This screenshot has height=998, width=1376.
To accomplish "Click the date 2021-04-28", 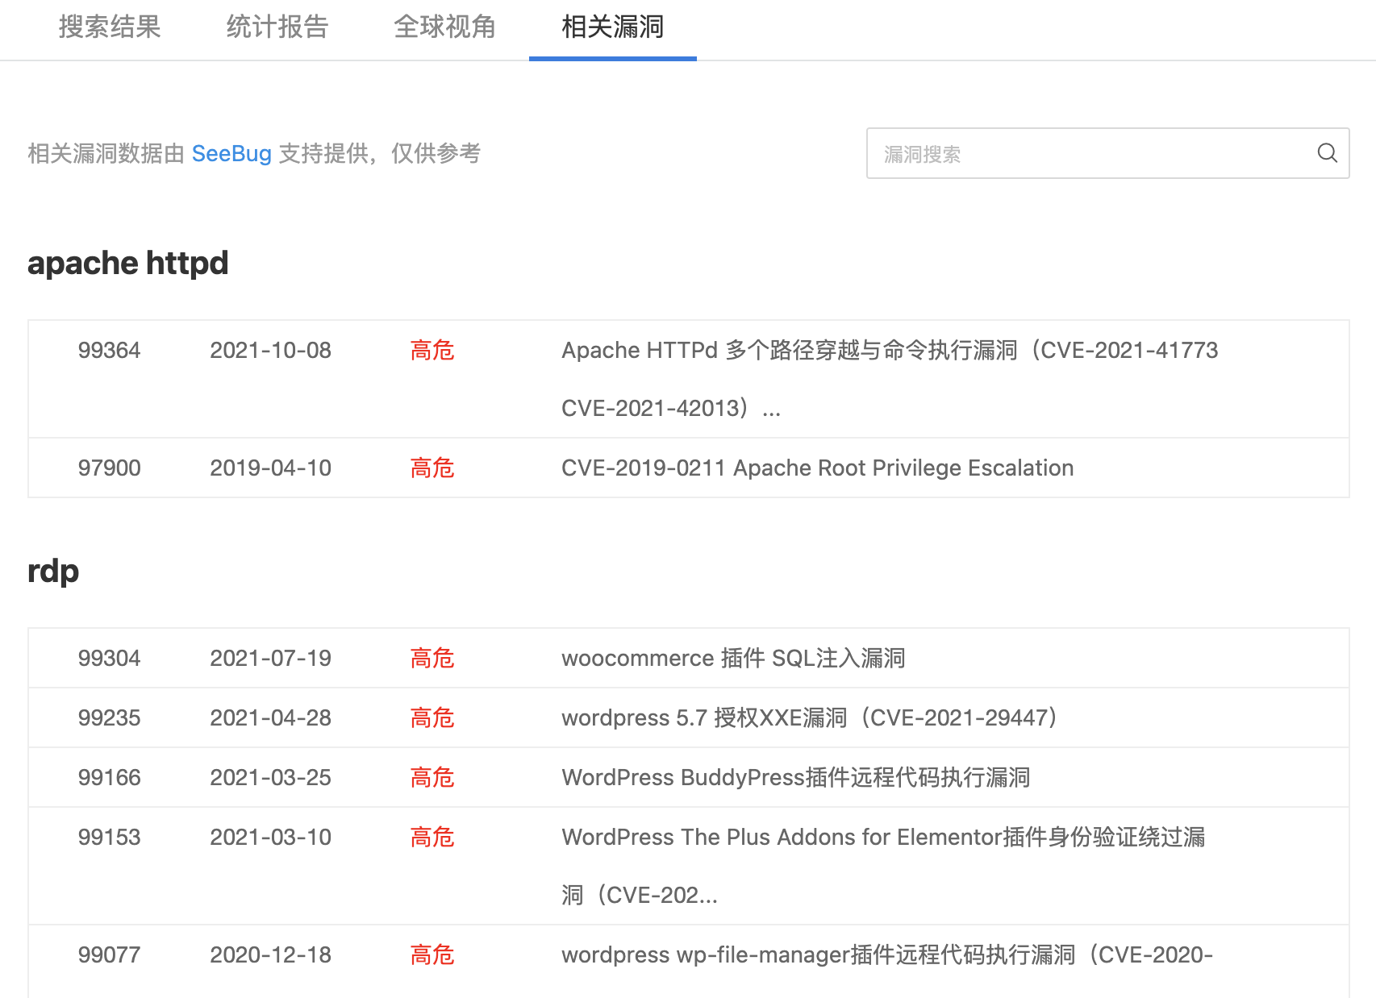I will point(270,717).
